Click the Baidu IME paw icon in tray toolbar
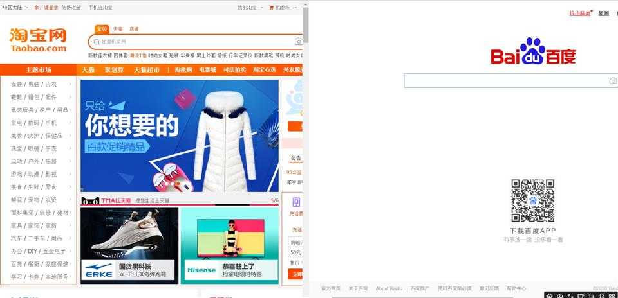 (x=549, y=295)
